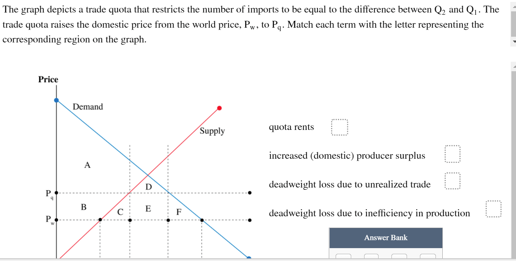The width and height of the screenshot is (516, 261).
Task: Click region E on the graph
Action: pos(148,208)
